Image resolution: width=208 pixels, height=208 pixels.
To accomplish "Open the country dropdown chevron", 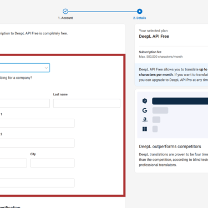I will coord(46,68).
